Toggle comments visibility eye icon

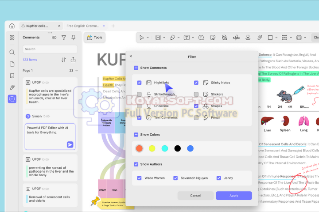(x=54, y=38)
